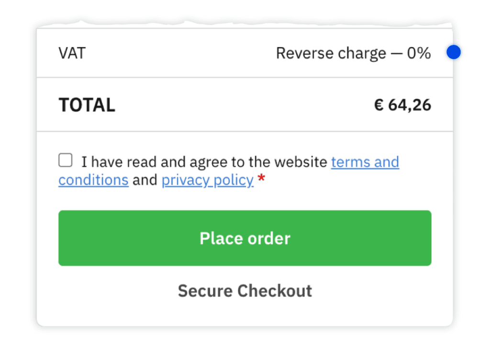Screen dimensions: 490x347
Task: Click the Secure Checkout text
Action: [x=245, y=290]
